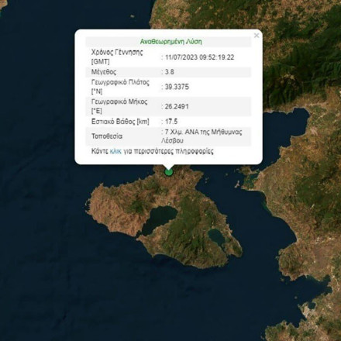Click the "Χρόνος Γέννησης" label

pyautogui.click(x=117, y=53)
